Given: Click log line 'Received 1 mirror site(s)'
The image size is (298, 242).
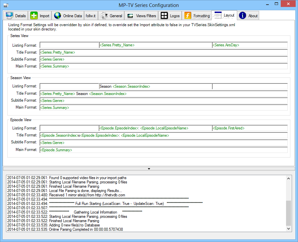Looking at the screenshot, I should coord(66,195).
